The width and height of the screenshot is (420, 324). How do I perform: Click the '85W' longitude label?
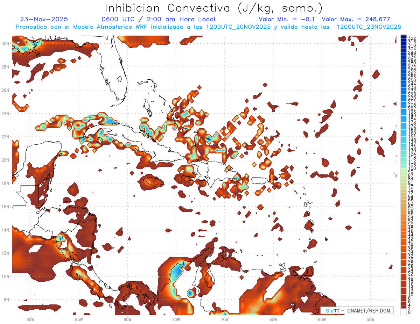tap(79, 319)
